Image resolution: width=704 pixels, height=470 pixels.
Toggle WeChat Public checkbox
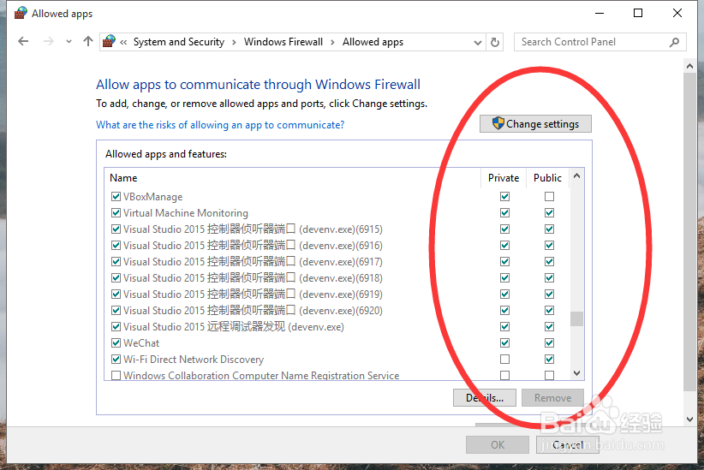point(549,343)
